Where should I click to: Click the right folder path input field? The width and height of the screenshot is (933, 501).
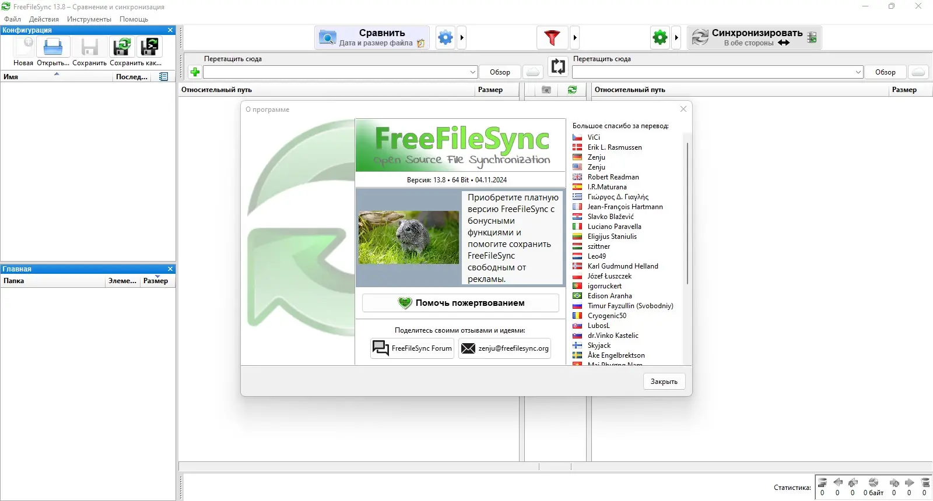coord(713,72)
